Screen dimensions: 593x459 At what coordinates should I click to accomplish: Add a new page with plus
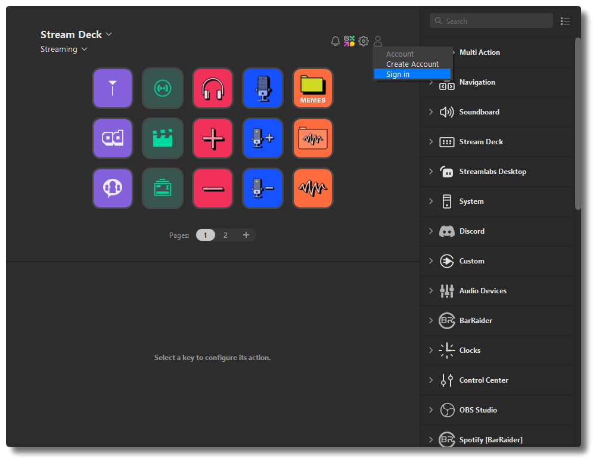tap(246, 235)
